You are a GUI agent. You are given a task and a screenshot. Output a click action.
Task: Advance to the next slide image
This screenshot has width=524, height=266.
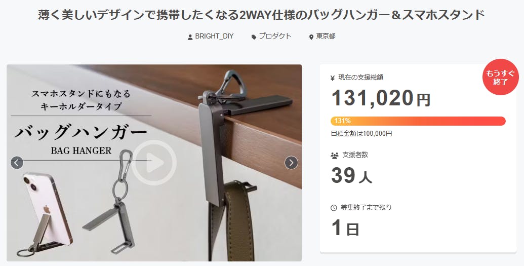tap(291, 163)
